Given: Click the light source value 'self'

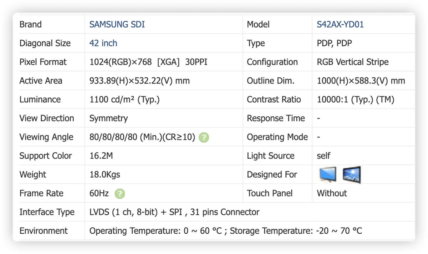Looking at the screenshot, I should [323, 156].
